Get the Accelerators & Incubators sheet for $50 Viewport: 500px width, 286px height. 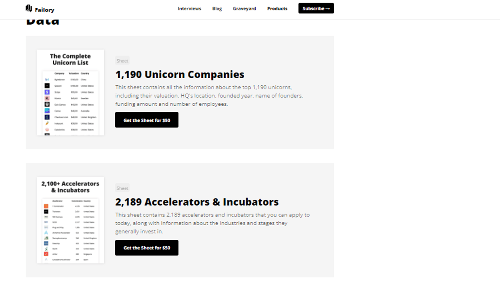click(x=147, y=248)
